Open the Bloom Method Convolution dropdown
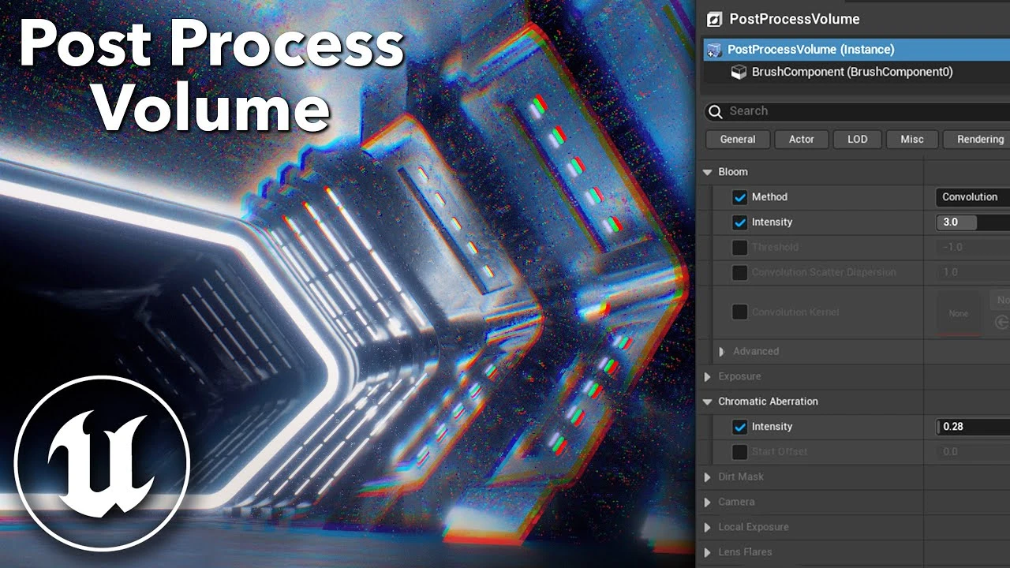 point(973,197)
